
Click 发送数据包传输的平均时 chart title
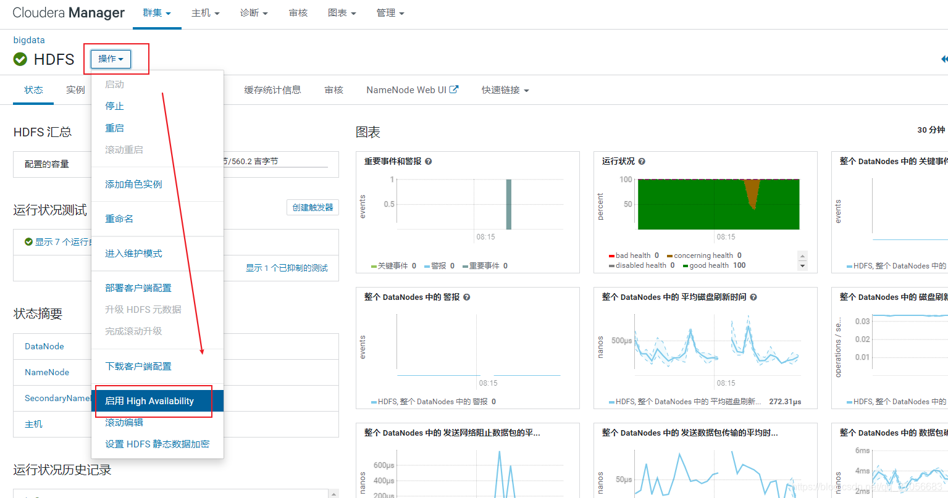690,433
